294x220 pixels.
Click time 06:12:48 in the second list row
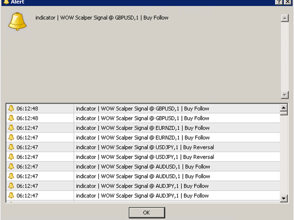(28, 118)
